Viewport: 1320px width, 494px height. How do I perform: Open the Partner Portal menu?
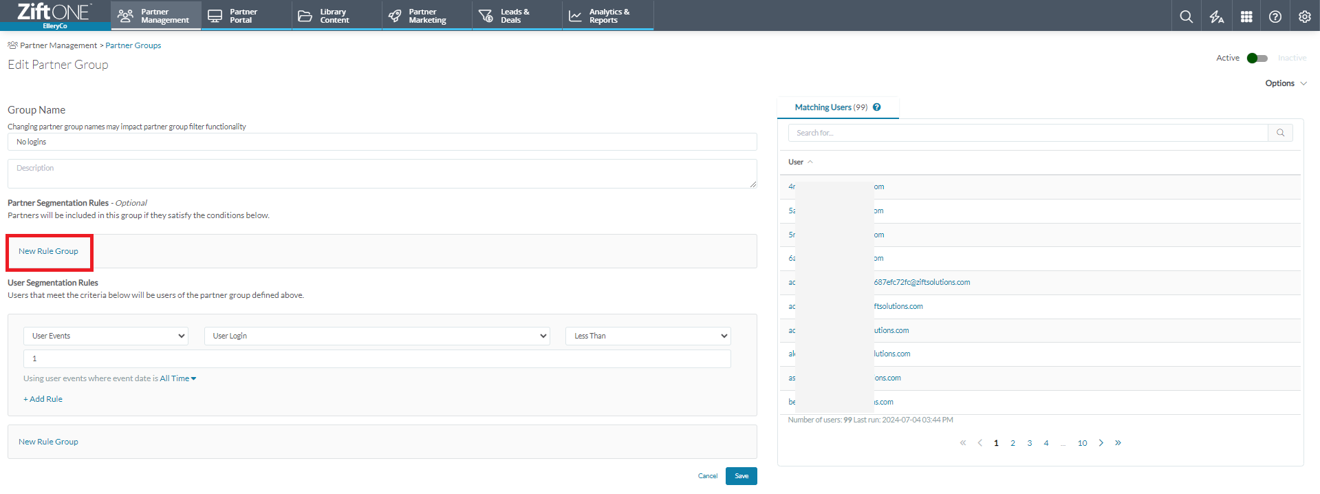(x=246, y=16)
